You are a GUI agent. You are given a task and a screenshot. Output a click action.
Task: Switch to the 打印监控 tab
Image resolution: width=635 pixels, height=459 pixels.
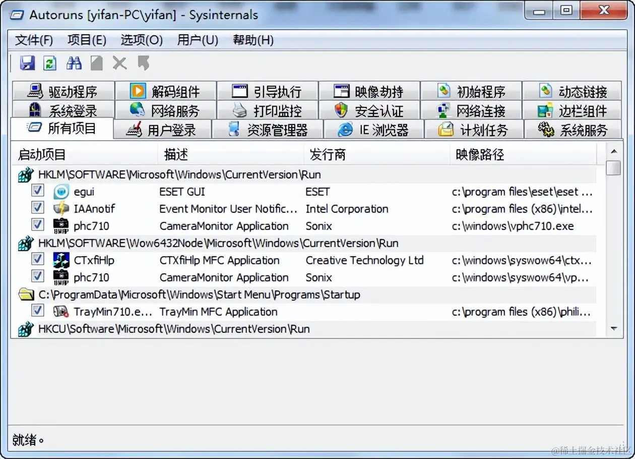268,110
